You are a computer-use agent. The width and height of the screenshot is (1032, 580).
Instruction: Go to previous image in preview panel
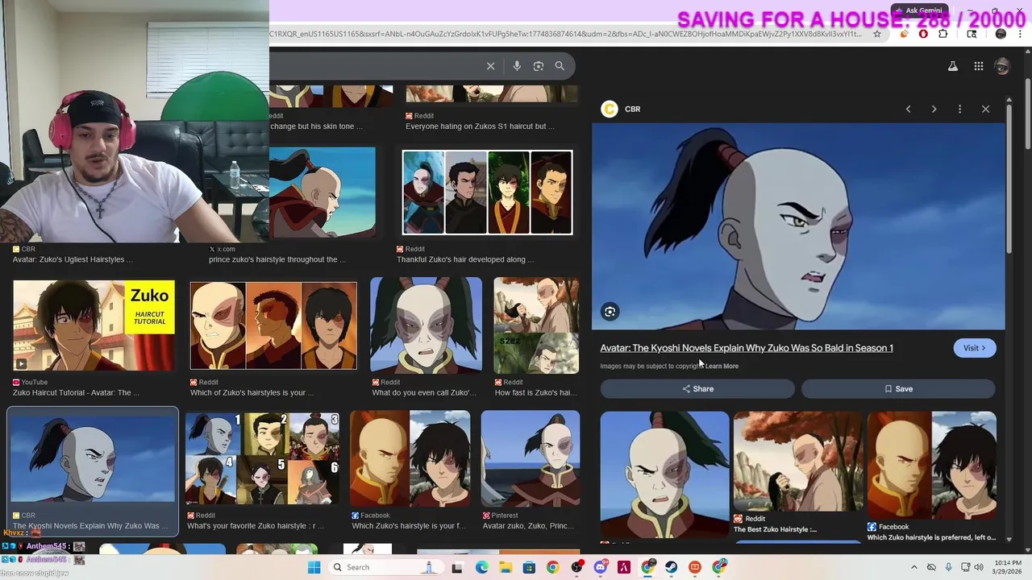click(908, 109)
